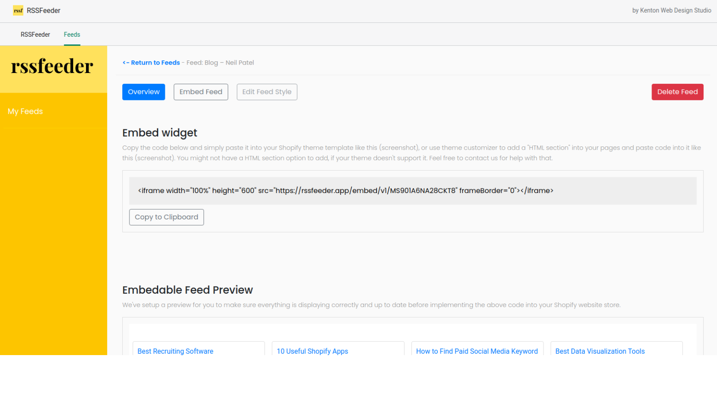717x403 pixels.
Task: Select the iframe embed code text
Action: 346,191
